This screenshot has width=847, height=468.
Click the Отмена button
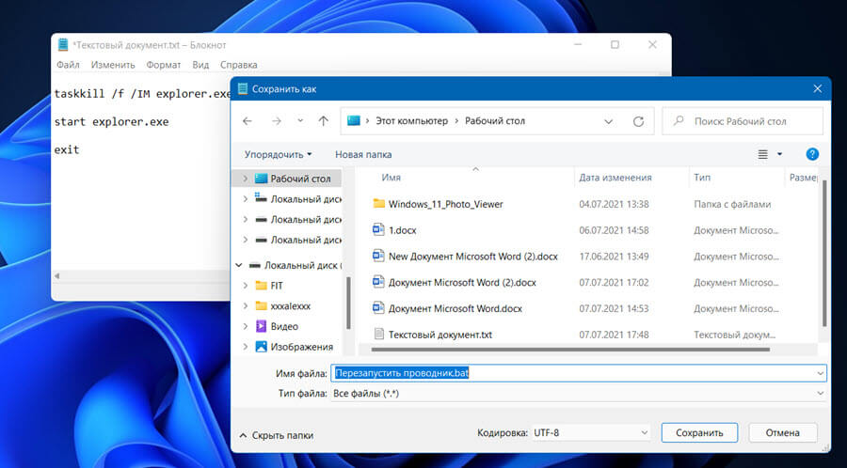[x=783, y=432]
